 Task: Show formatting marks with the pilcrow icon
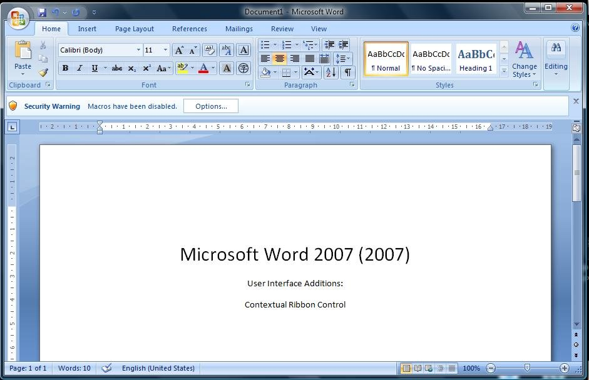348,72
